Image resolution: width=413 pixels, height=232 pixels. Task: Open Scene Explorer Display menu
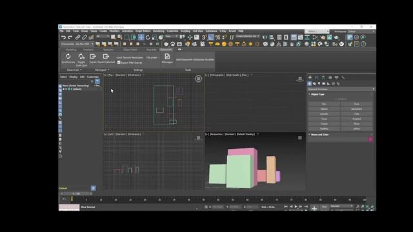click(x=74, y=77)
